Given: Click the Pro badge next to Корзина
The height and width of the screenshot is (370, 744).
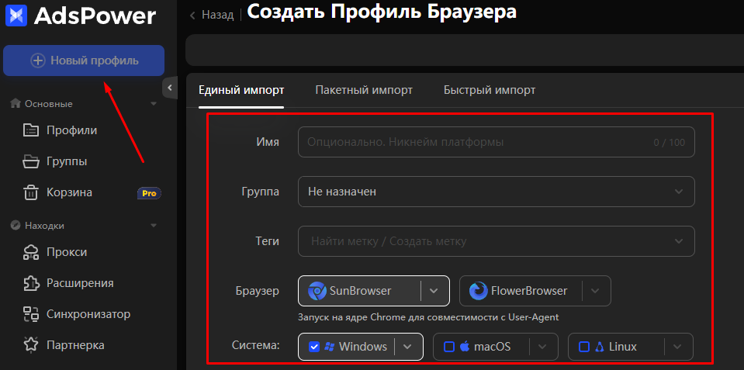Looking at the screenshot, I should tap(149, 193).
